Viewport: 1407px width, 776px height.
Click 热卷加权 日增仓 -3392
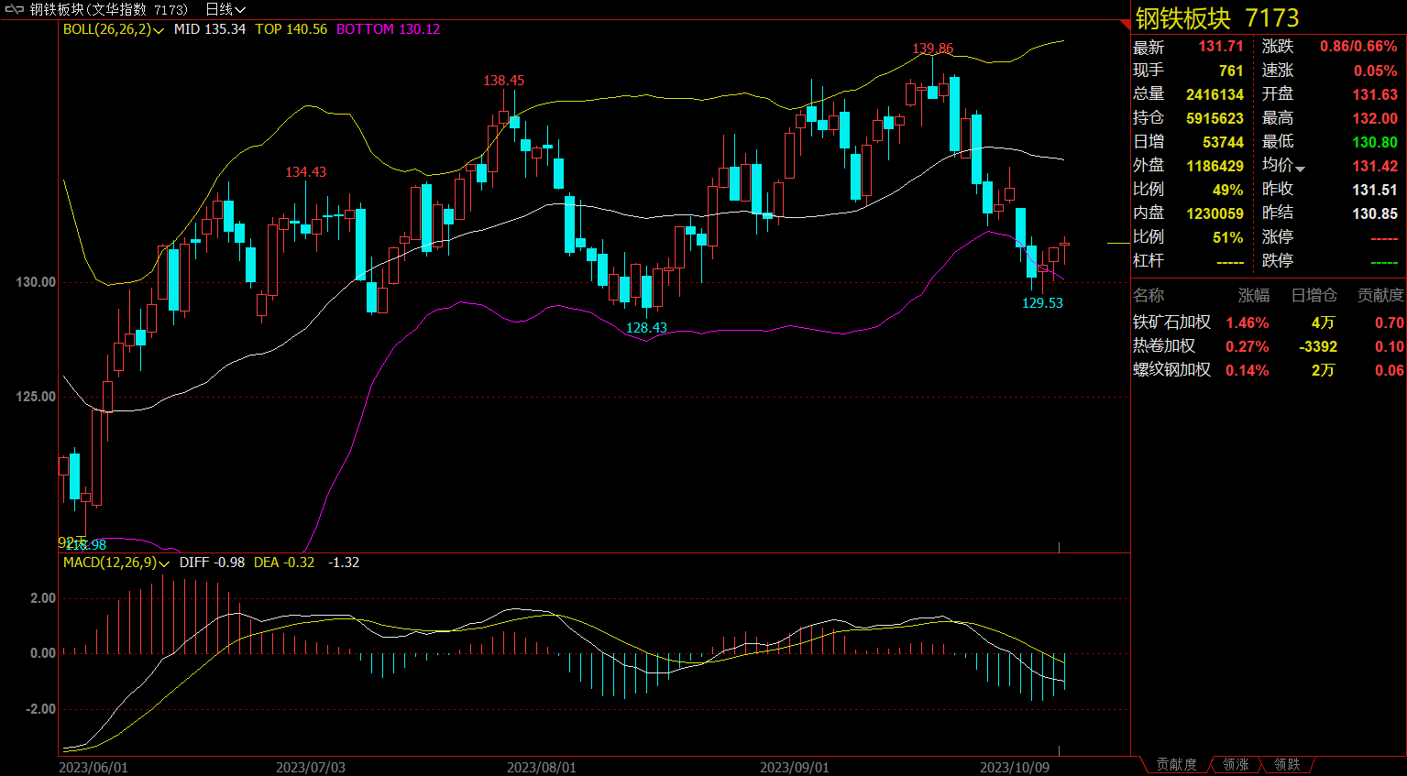click(x=1317, y=346)
